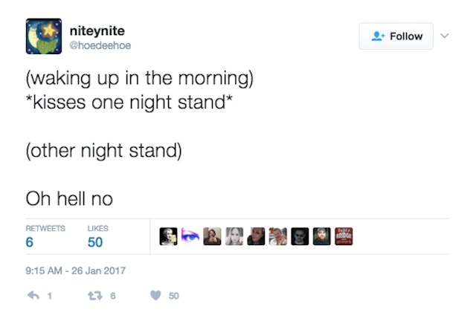Click the dark skull-like face liker avatar

click(300, 237)
